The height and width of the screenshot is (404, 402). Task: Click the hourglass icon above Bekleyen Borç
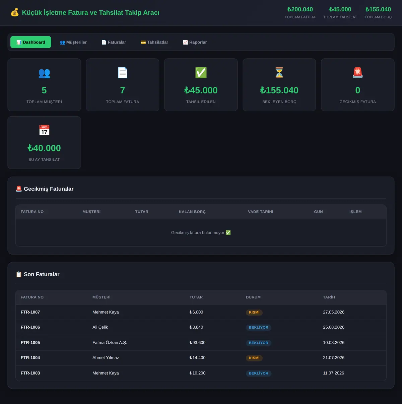279,73
